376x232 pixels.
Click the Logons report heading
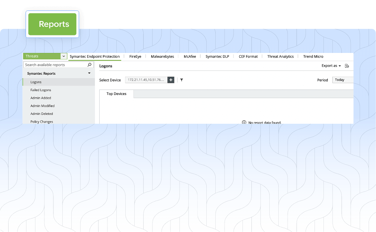pos(106,66)
